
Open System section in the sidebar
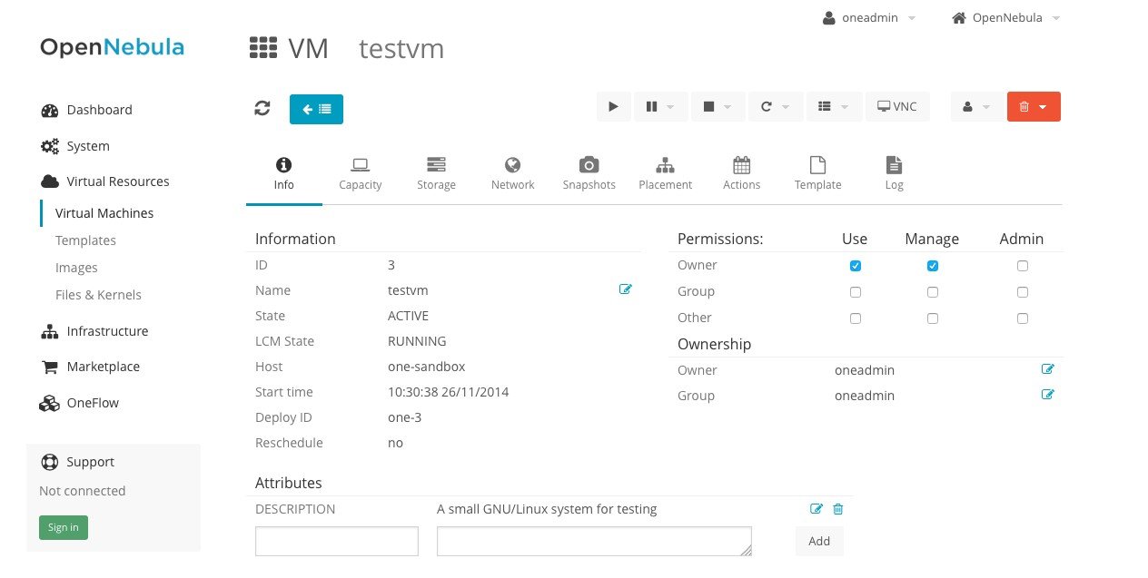(x=75, y=146)
